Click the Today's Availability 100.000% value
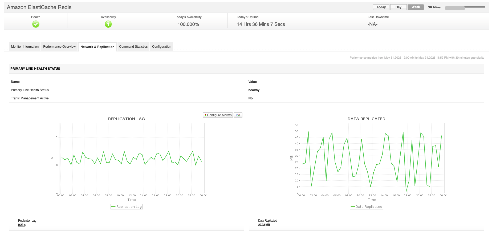Screen dimensions: 492x235 (x=188, y=24)
